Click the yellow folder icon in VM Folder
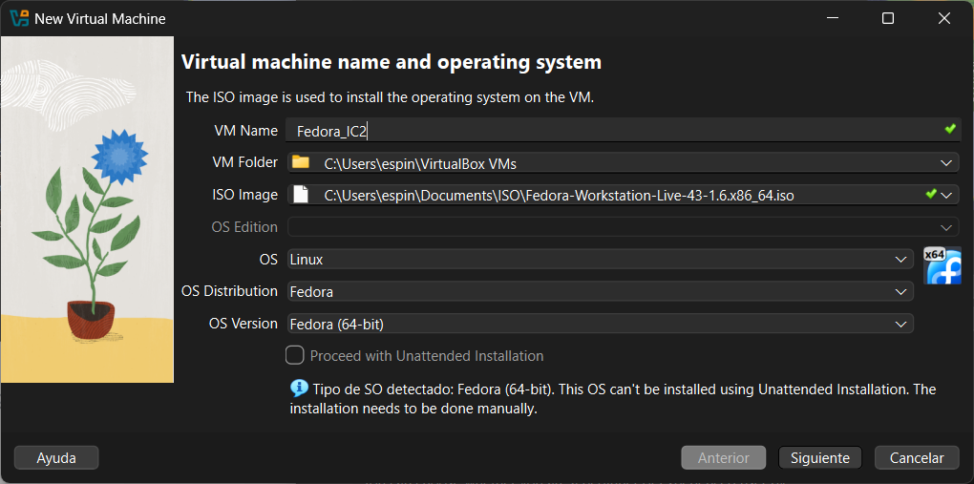The height and width of the screenshot is (484, 974). click(x=301, y=163)
